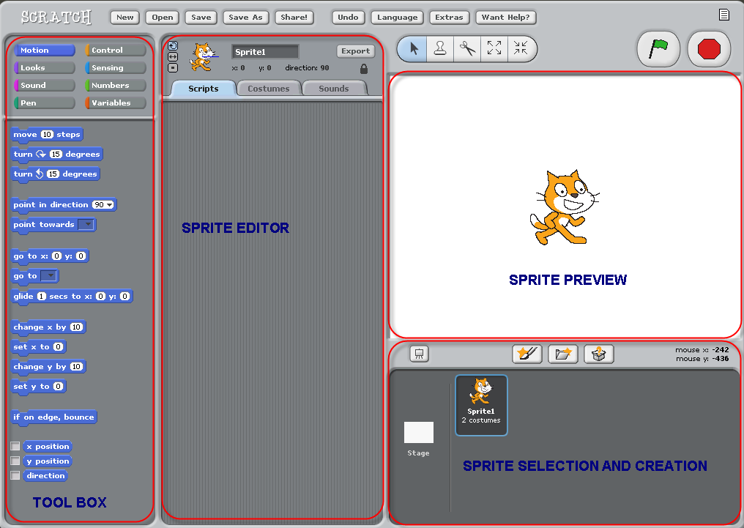Set rotation style to can rotate
The image size is (744, 528).
coord(173,46)
